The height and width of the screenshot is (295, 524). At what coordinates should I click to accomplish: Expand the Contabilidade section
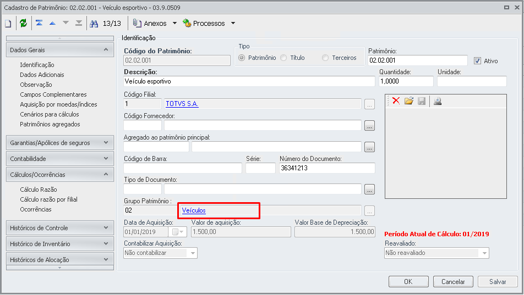[60, 159]
